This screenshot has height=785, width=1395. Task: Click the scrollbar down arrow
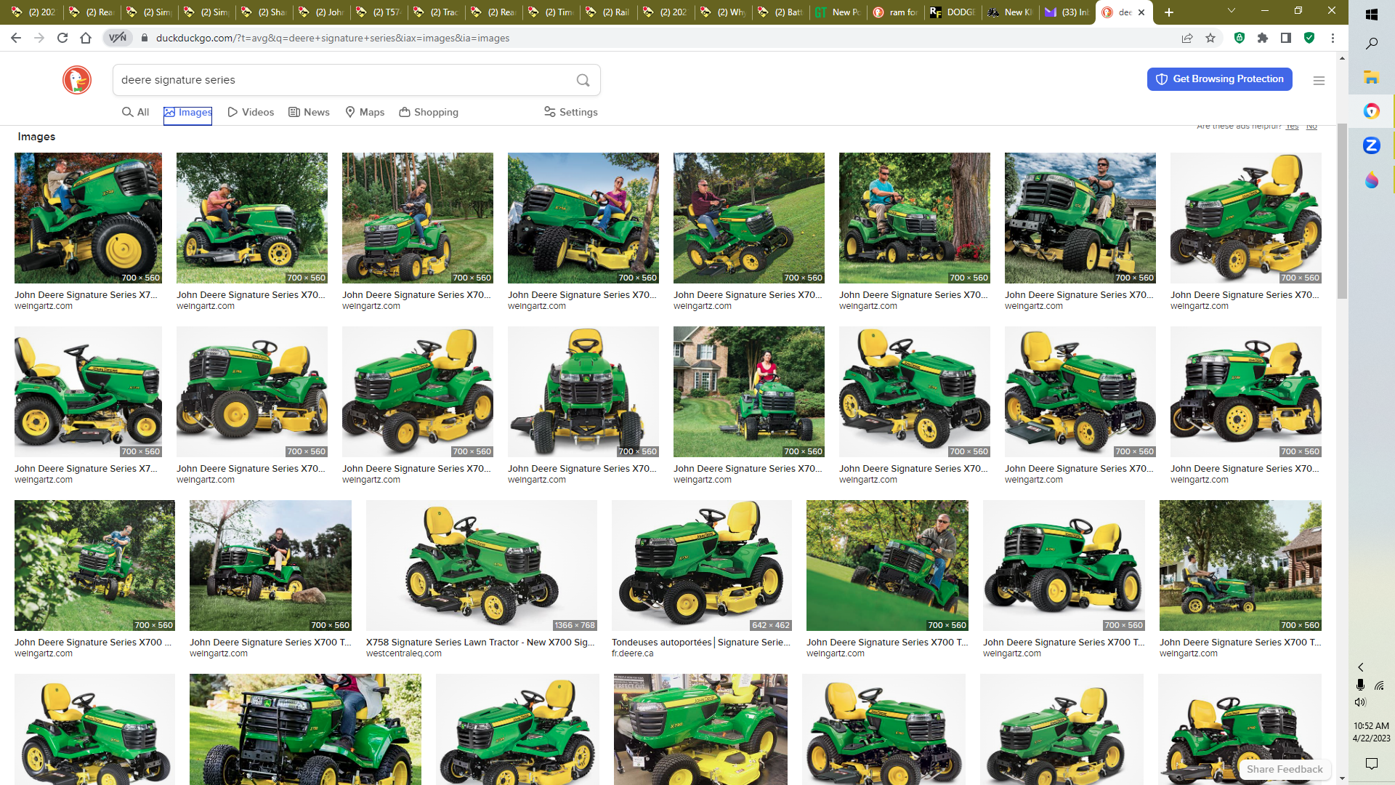1342,779
